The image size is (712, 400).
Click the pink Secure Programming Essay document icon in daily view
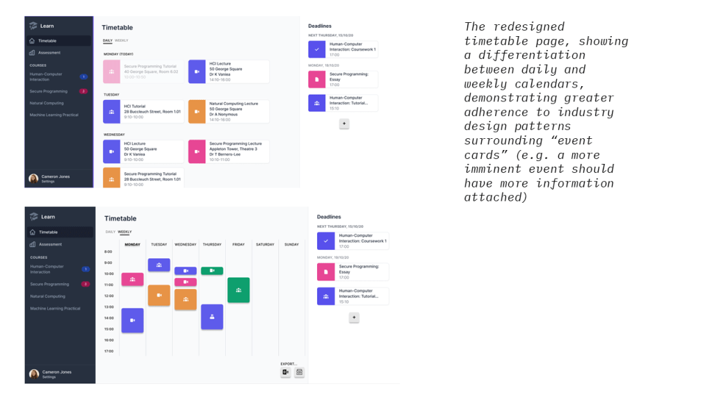point(317,79)
